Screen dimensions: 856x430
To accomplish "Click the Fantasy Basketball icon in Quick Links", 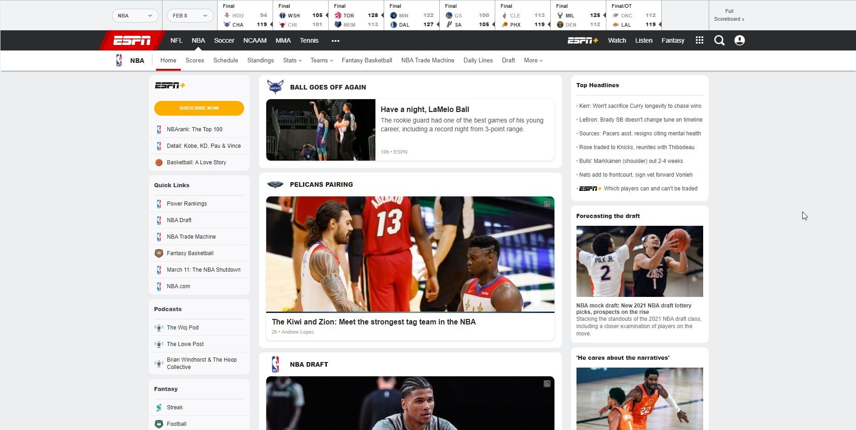I will [x=159, y=253].
